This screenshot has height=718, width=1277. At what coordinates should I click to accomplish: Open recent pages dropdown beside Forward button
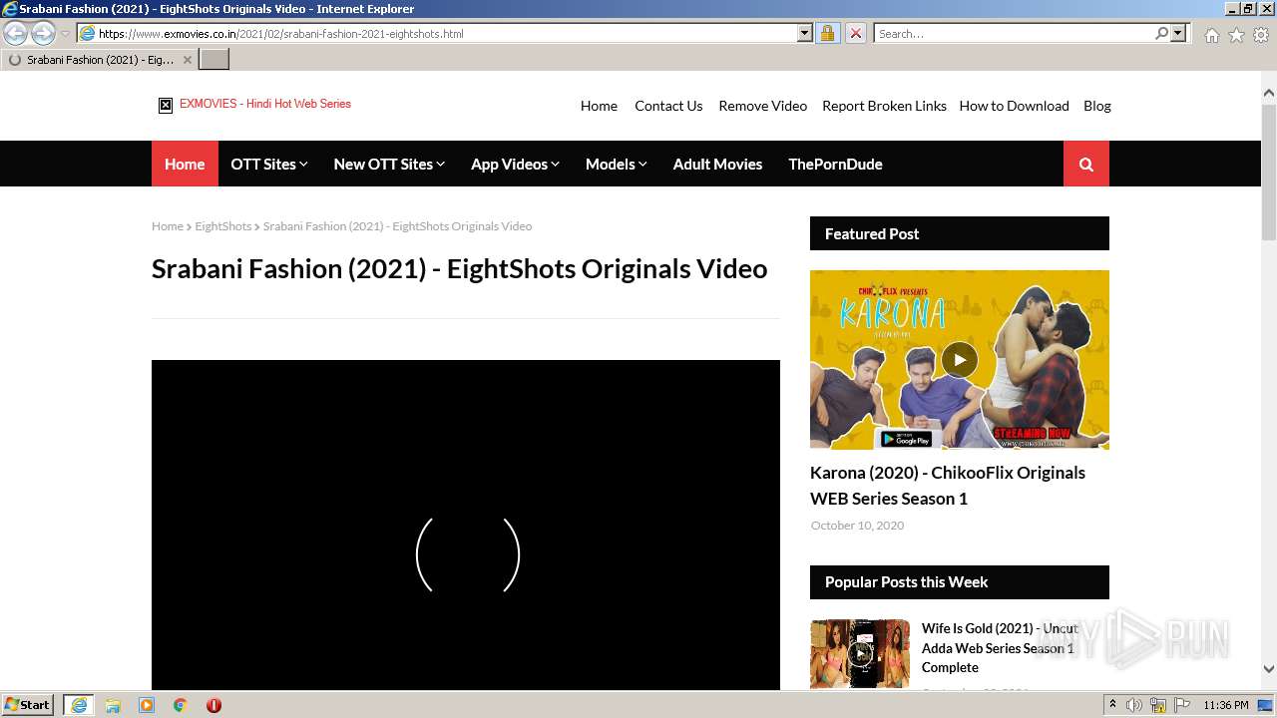(66, 33)
